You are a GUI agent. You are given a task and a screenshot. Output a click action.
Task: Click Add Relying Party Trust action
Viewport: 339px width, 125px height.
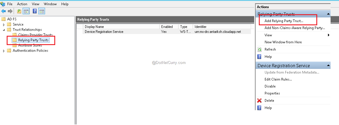[284, 21]
